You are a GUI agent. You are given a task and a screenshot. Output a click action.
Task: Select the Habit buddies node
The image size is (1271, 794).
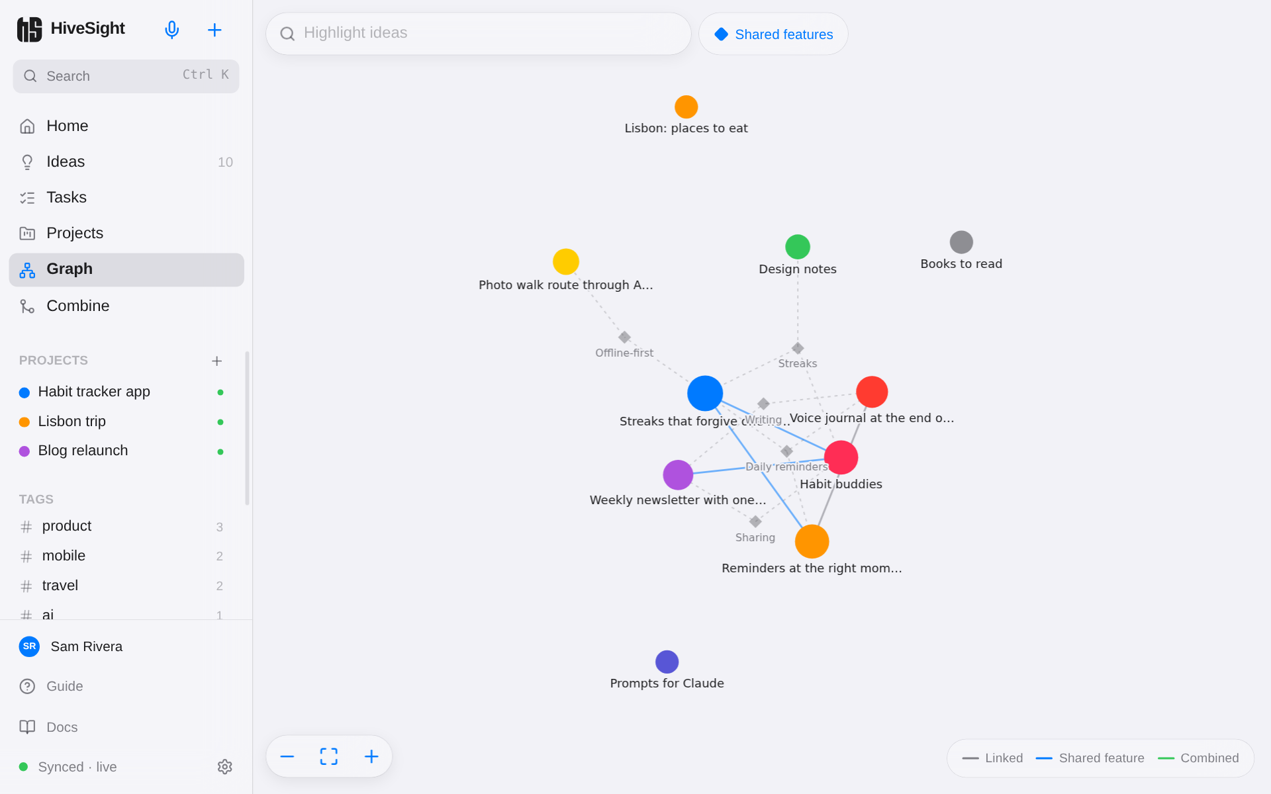tap(841, 457)
